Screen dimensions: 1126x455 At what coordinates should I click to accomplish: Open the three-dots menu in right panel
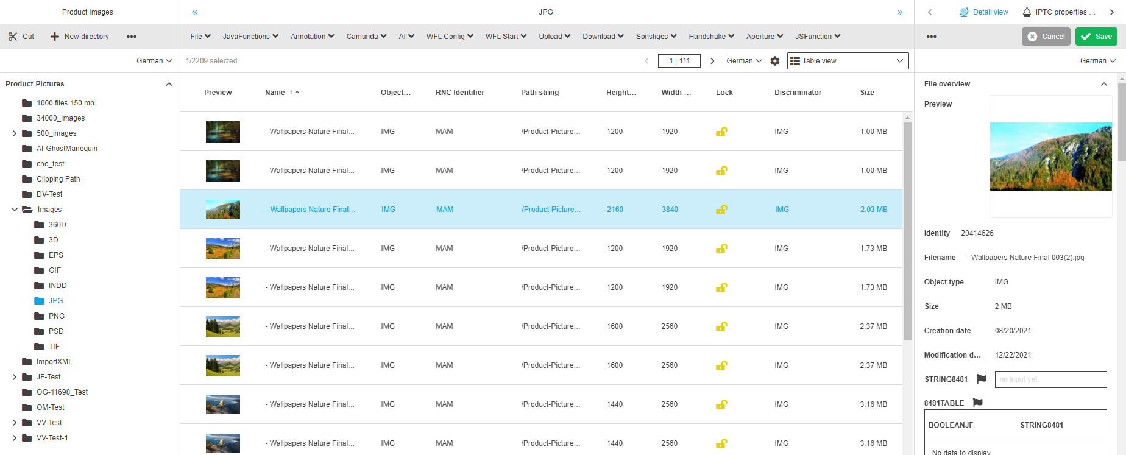pos(931,37)
